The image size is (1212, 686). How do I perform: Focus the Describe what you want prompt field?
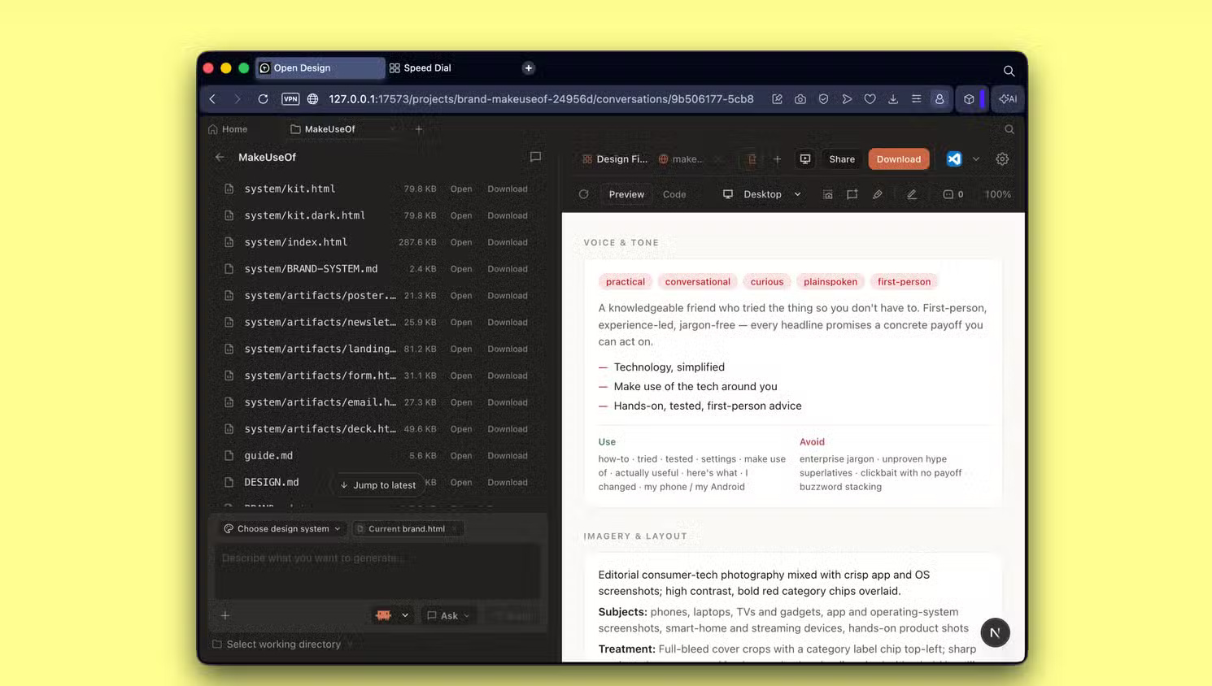[x=377, y=571]
